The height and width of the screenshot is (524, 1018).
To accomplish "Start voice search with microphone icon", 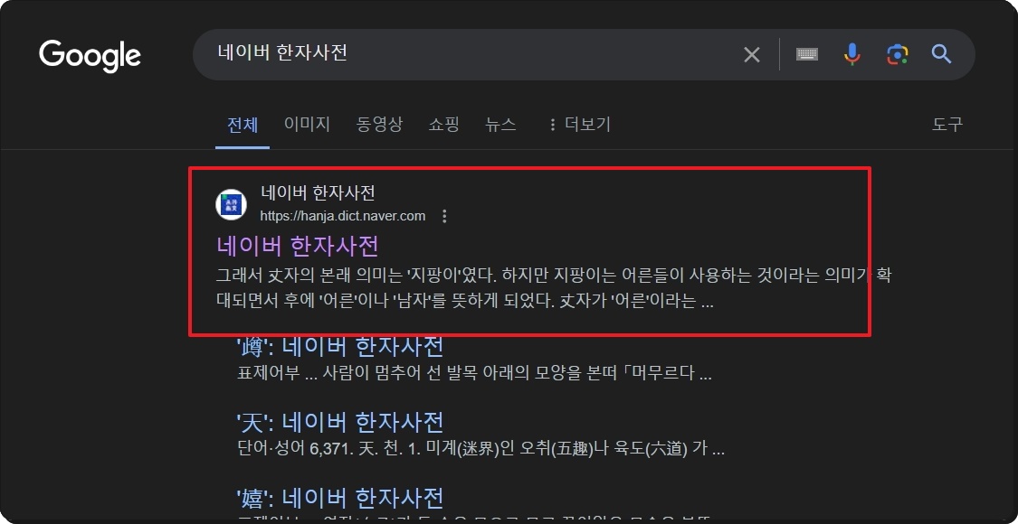I will [x=852, y=54].
